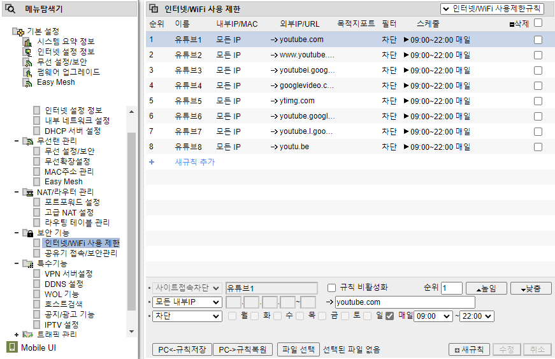Viewport: 555px width, 359px height.
Task: Check the select-all 삭제 checkbox in header
Action: click(538, 23)
